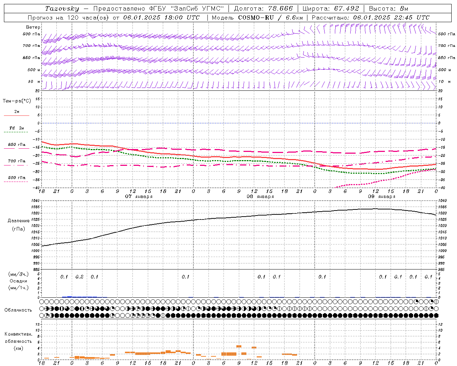Click the 09 января date label
This screenshot has height=366, width=457.
point(382,197)
